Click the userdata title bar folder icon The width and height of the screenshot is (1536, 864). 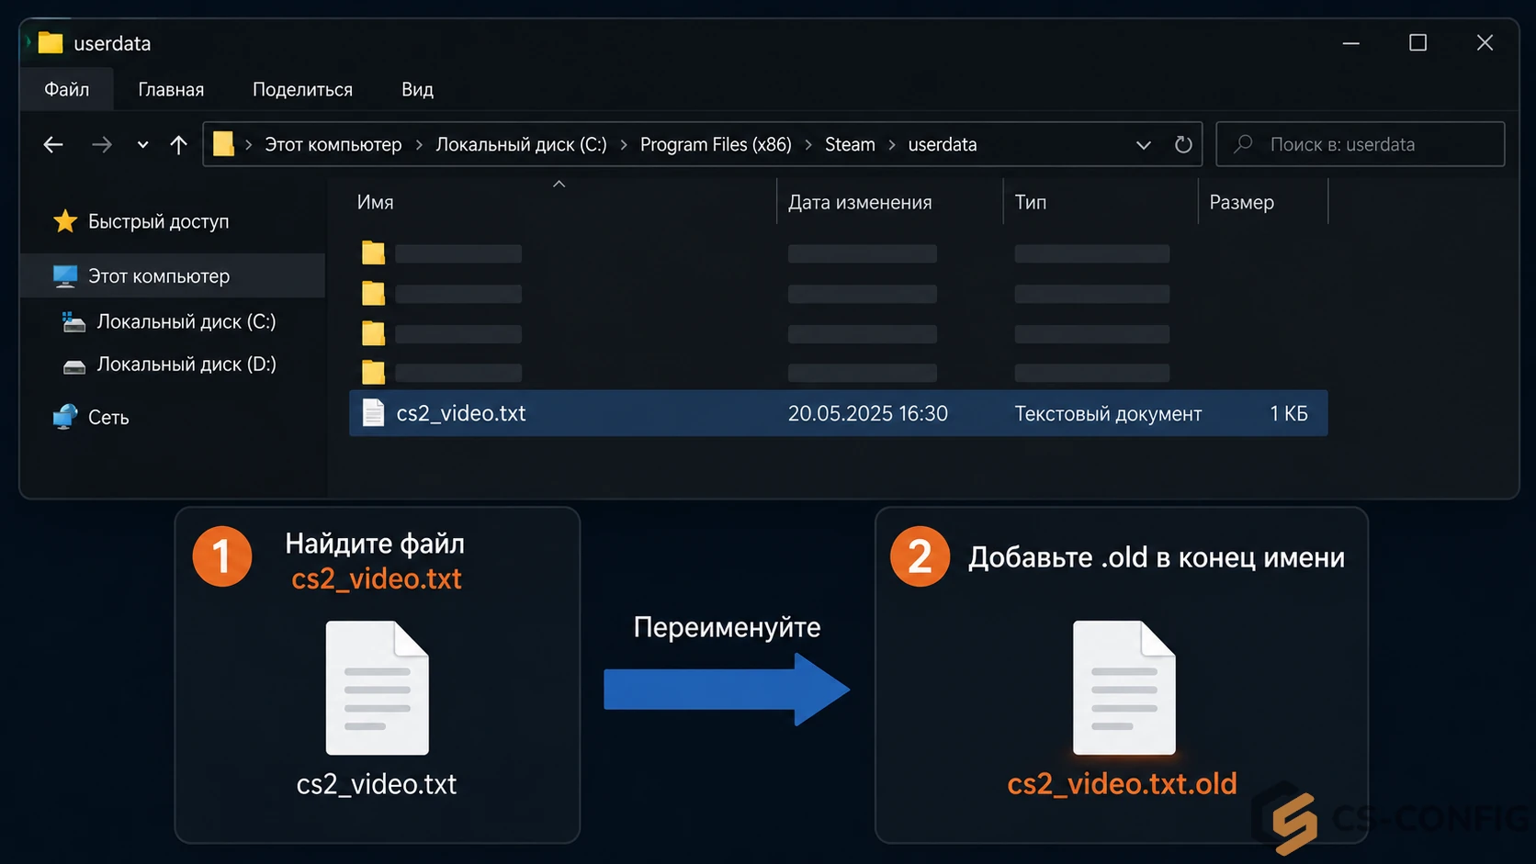click(50, 42)
